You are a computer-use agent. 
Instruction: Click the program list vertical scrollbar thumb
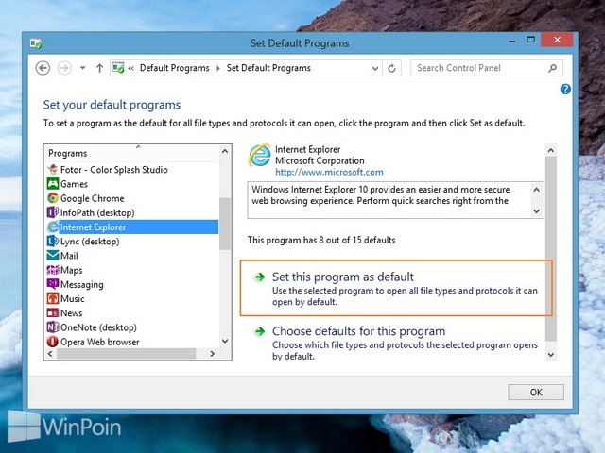pyautogui.click(x=225, y=224)
